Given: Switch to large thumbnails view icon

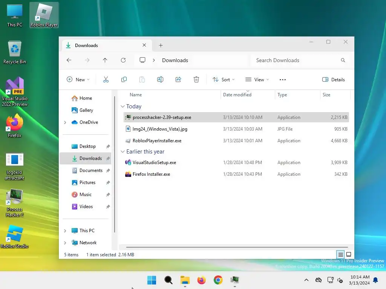Looking at the screenshot, I should 349,254.
